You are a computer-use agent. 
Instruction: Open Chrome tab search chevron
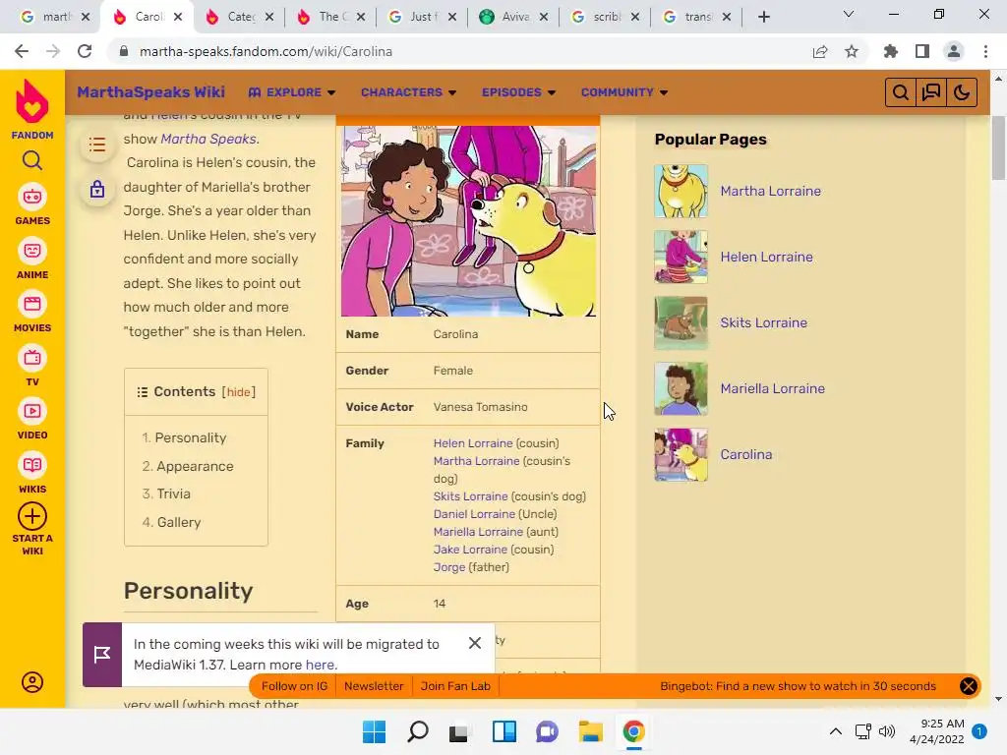pos(849,14)
